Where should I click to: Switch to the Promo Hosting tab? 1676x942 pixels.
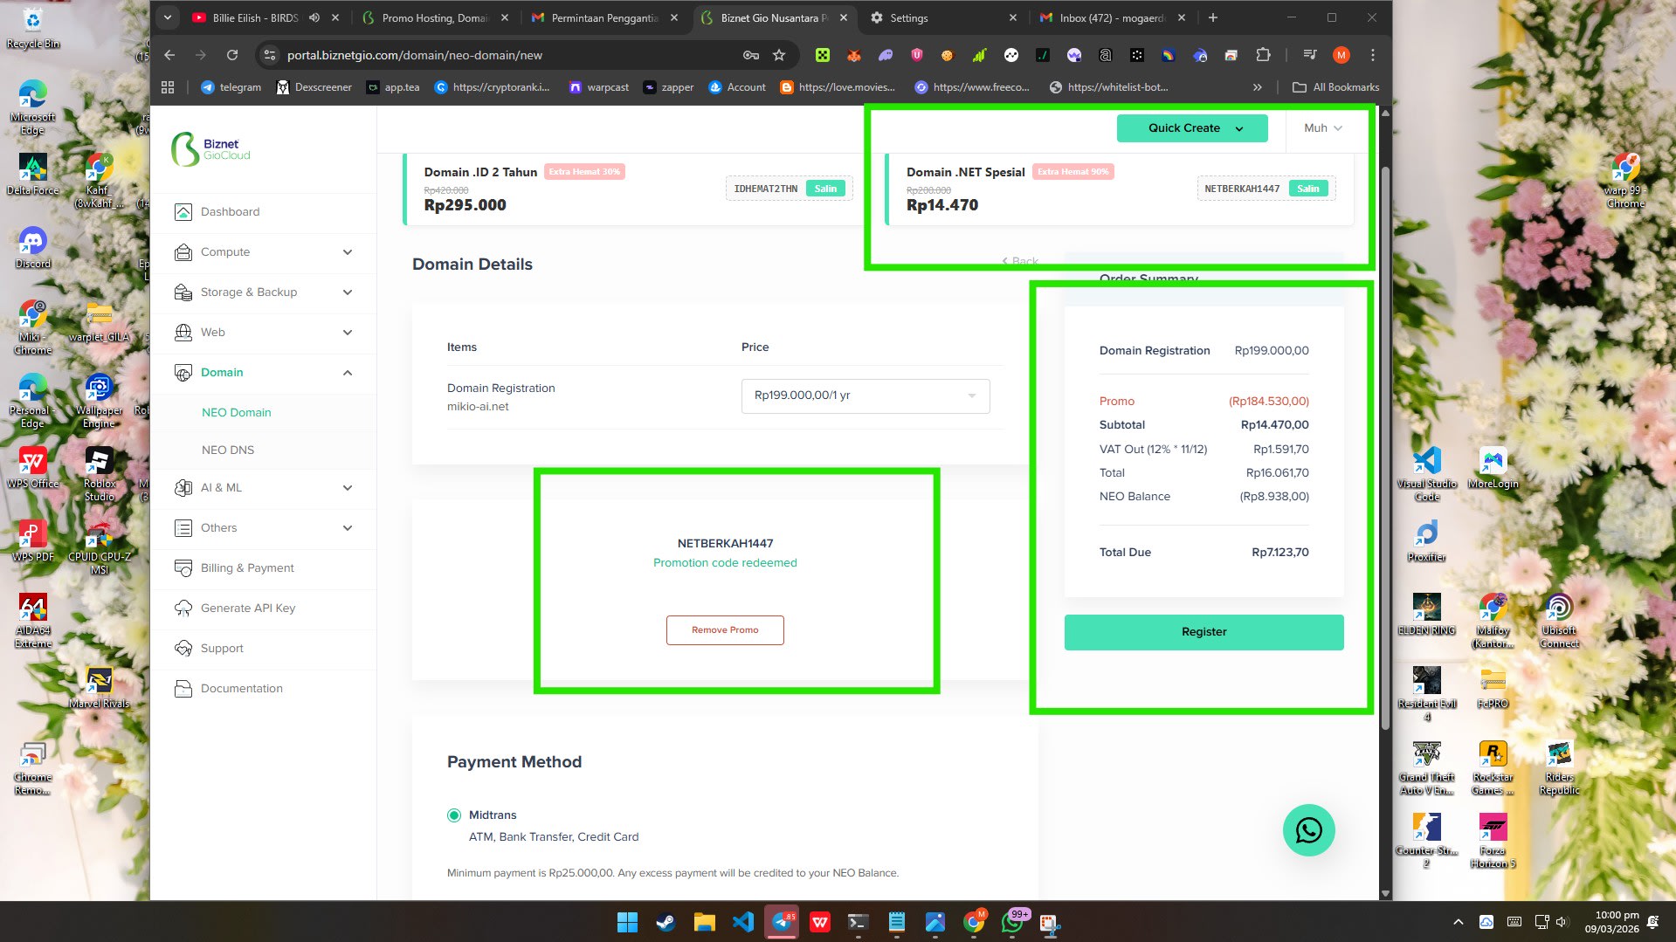pos(436,17)
